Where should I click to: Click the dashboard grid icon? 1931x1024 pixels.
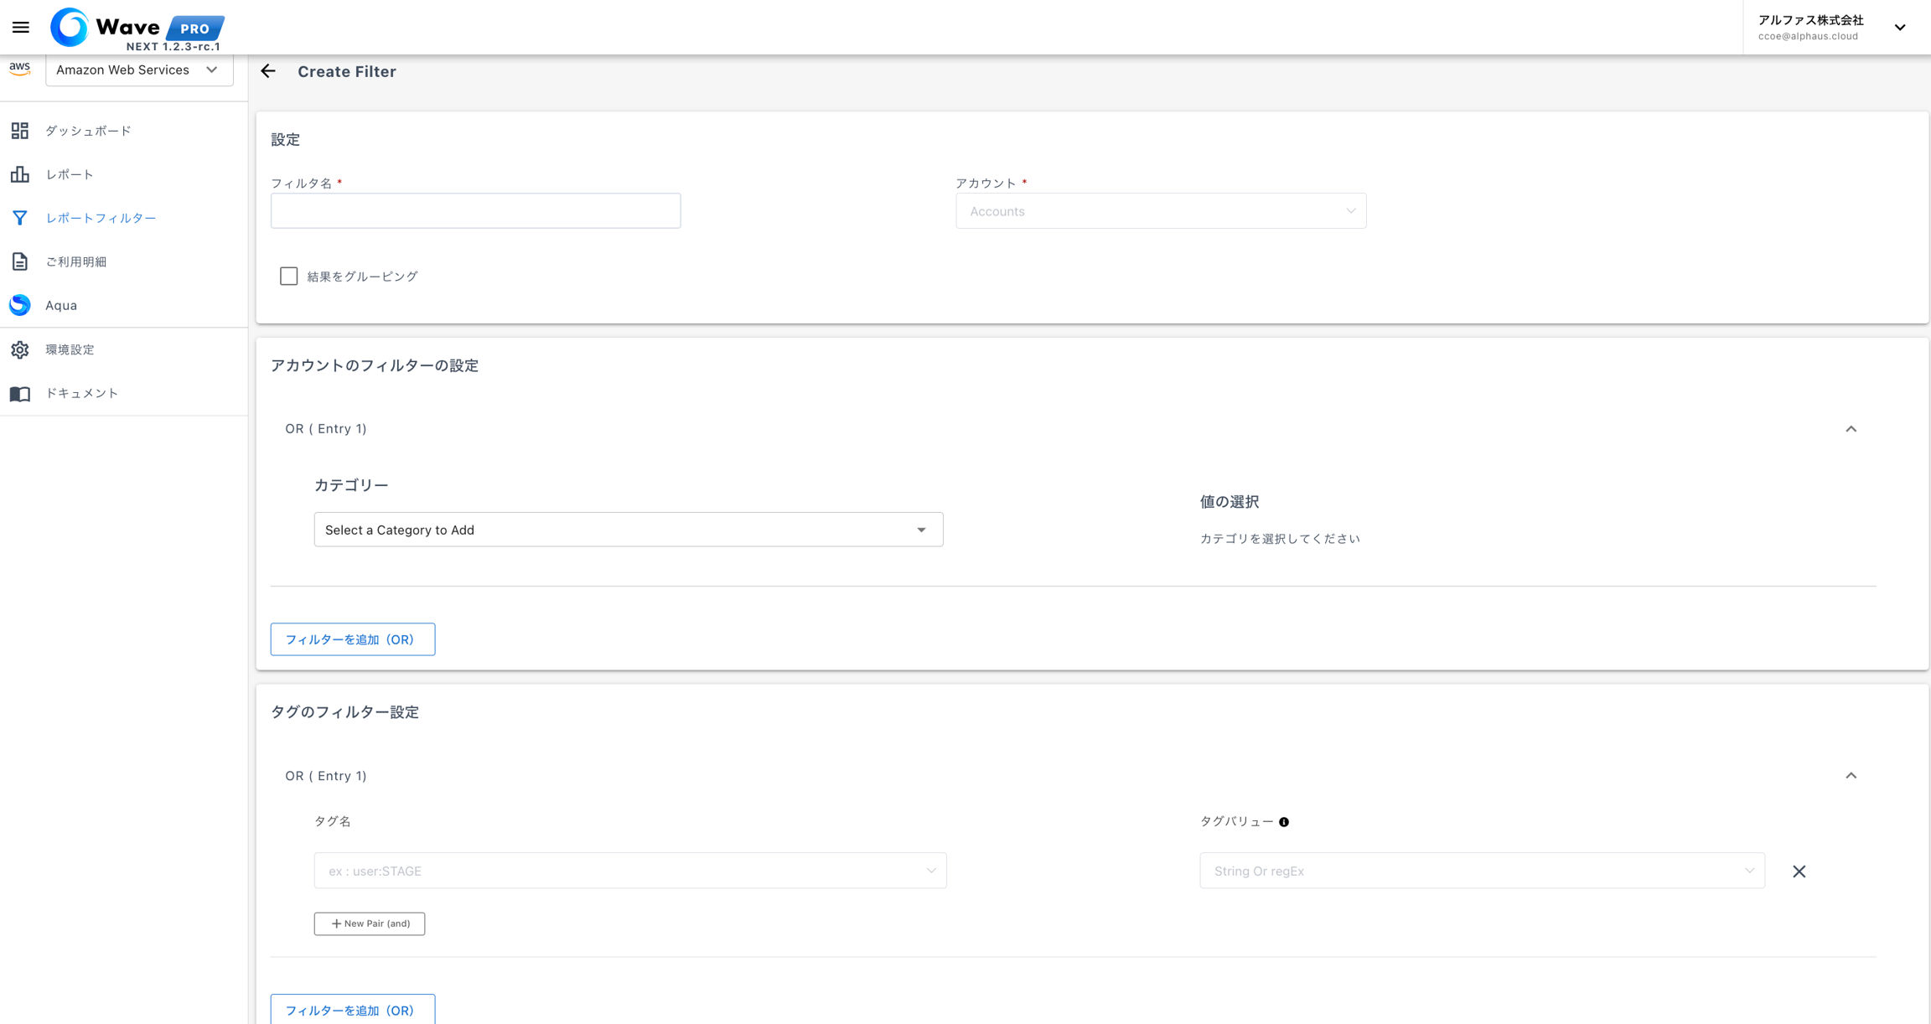pyautogui.click(x=20, y=131)
